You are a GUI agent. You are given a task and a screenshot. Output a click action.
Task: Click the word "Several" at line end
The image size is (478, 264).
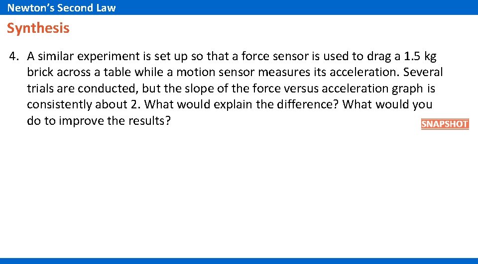(423, 72)
